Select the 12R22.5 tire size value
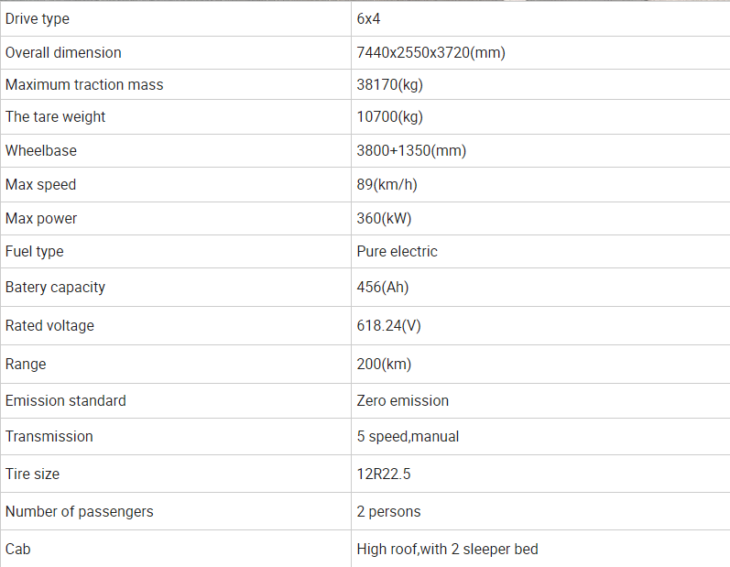The width and height of the screenshot is (730, 567). 384,474
